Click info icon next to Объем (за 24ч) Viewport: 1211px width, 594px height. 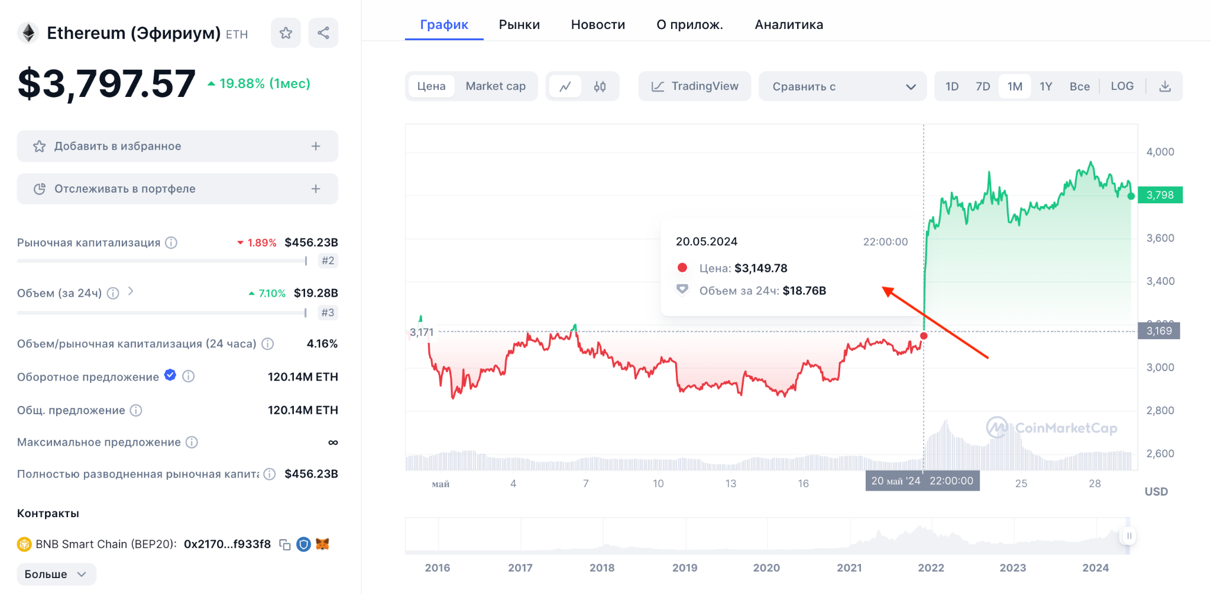click(x=113, y=293)
